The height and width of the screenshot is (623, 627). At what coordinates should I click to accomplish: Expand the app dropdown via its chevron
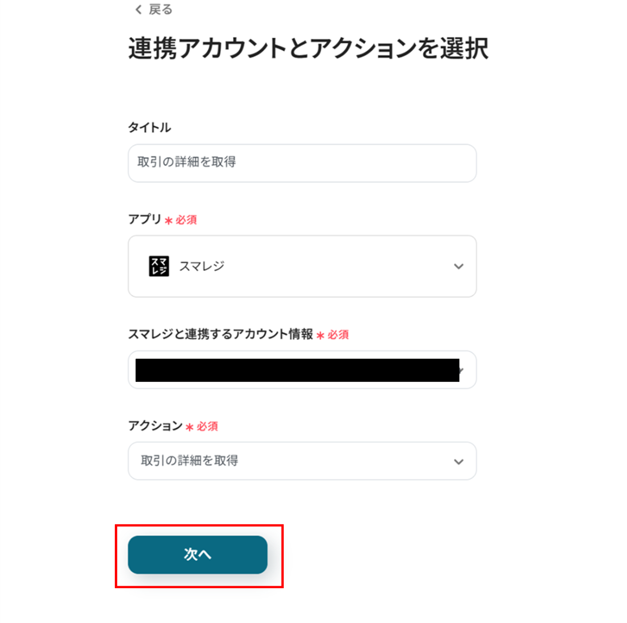point(458,266)
